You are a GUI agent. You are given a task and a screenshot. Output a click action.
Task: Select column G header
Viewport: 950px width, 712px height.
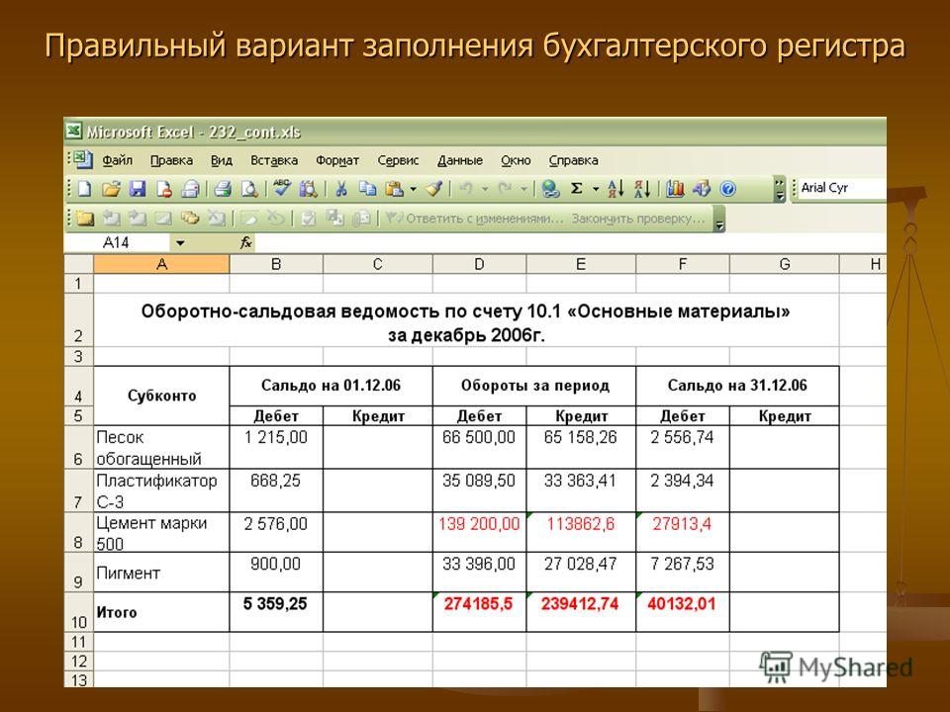pyautogui.click(x=785, y=264)
